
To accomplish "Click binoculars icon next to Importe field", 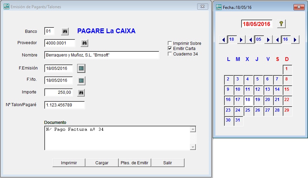I will 81,92.
